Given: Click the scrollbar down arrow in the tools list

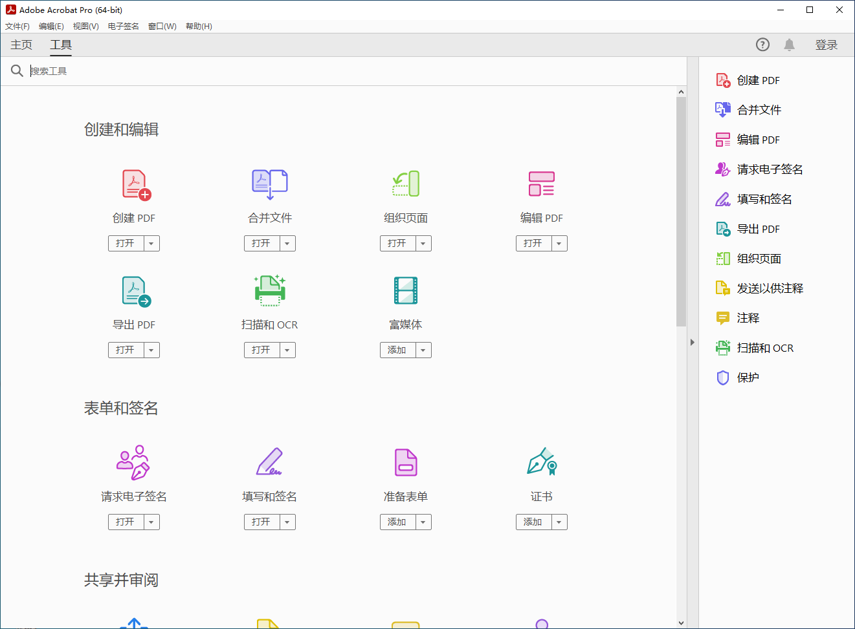Looking at the screenshot, I should point(681,623).
